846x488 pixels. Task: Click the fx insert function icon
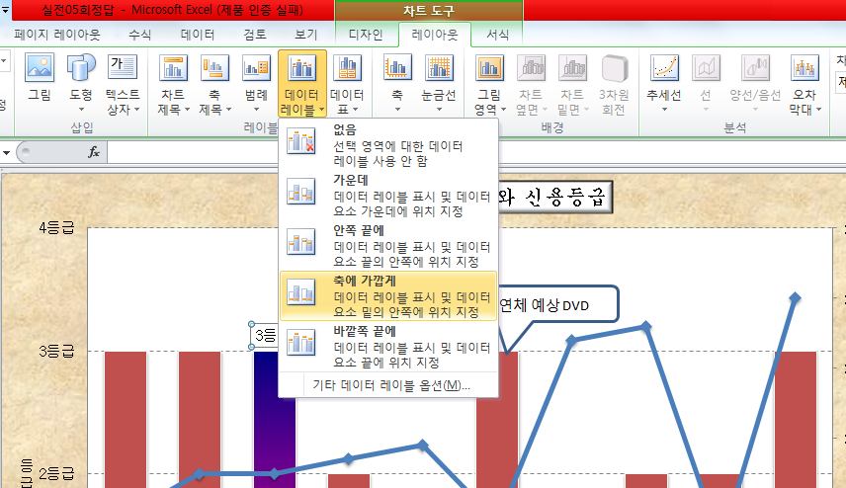[94, 152]
